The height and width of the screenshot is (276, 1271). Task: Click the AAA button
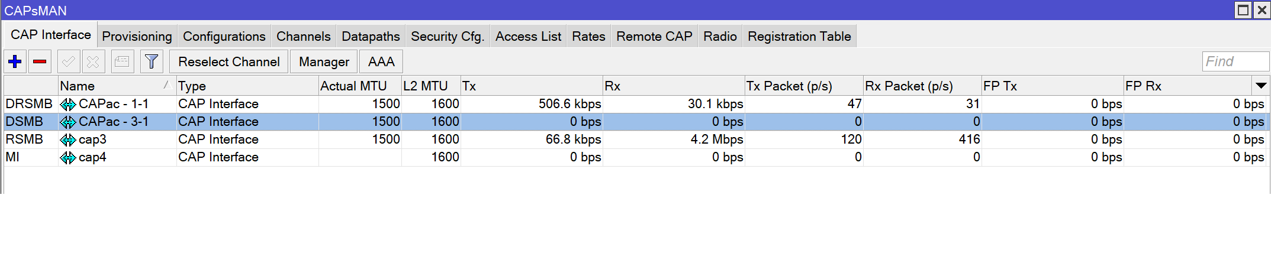click(x=381, y=61)
